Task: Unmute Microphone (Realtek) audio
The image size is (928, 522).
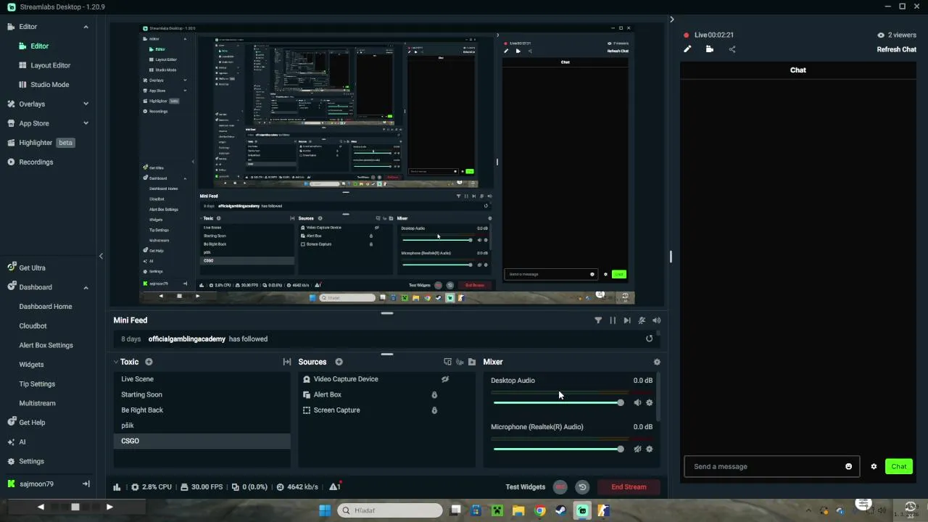Action: 637,449
